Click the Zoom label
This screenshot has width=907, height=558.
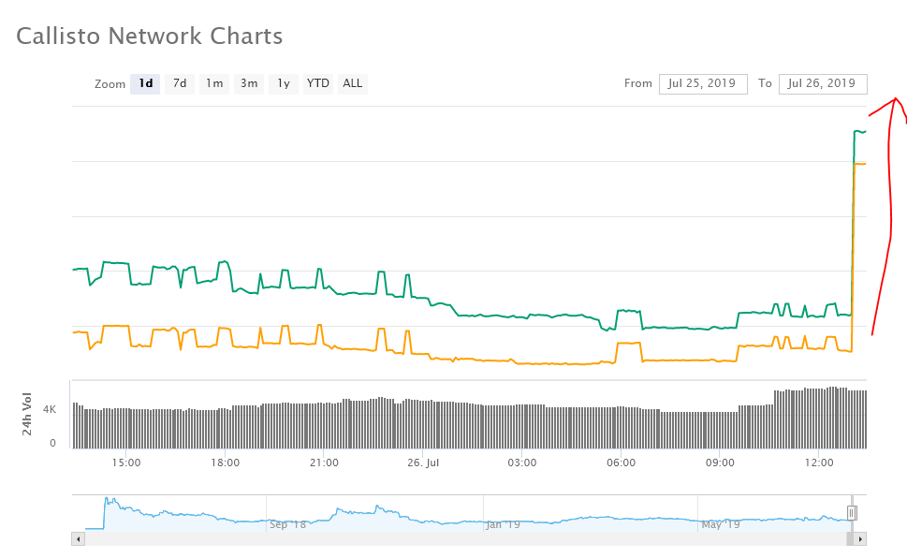110,84
